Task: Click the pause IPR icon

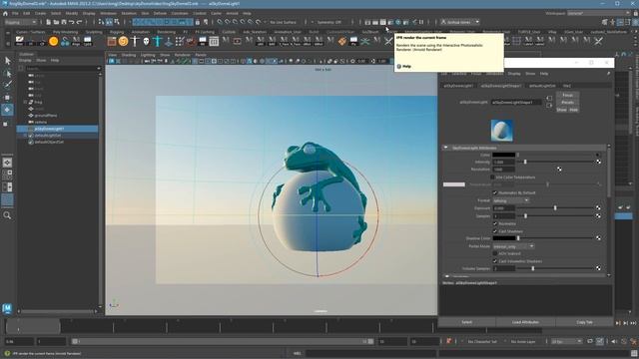Action: [x=421, y=22]
